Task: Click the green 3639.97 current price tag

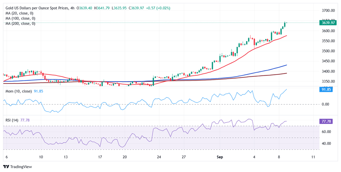Action: click(328, 23)
